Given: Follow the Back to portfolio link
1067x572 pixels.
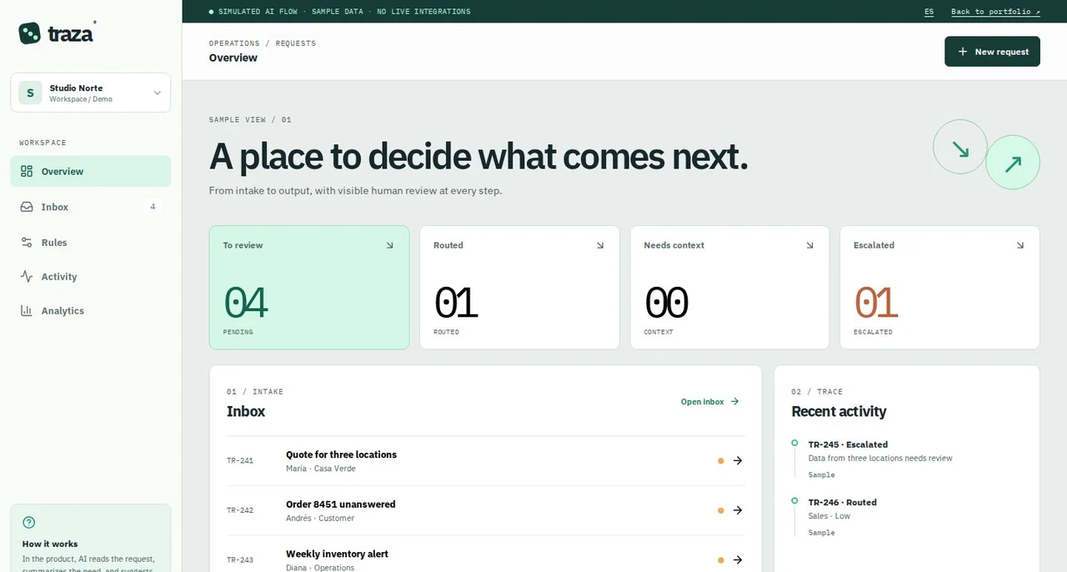Looking at the screenshot, I should point(995,12).
